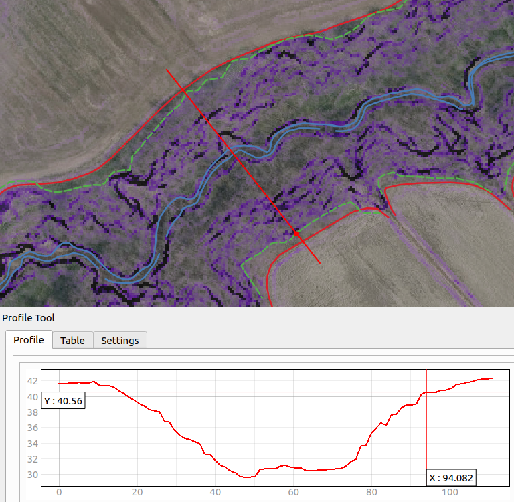Open the Settings tab
This screenshot has height=502, width=514.
(x=120, y=340)
